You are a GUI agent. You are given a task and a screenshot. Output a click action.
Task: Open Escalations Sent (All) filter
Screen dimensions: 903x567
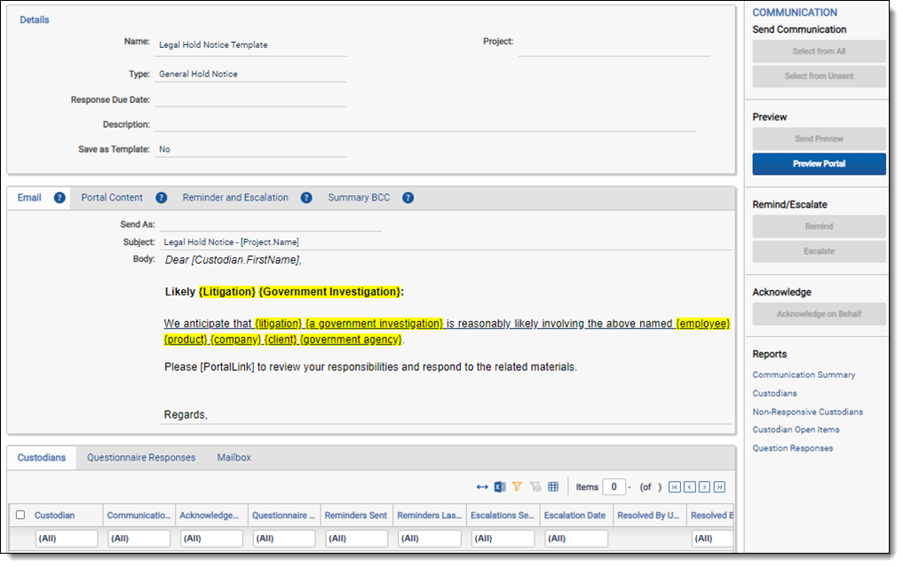coord(503,539)
